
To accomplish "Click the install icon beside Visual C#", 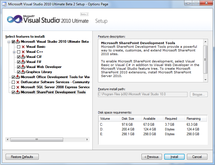I will click(23, 56).
